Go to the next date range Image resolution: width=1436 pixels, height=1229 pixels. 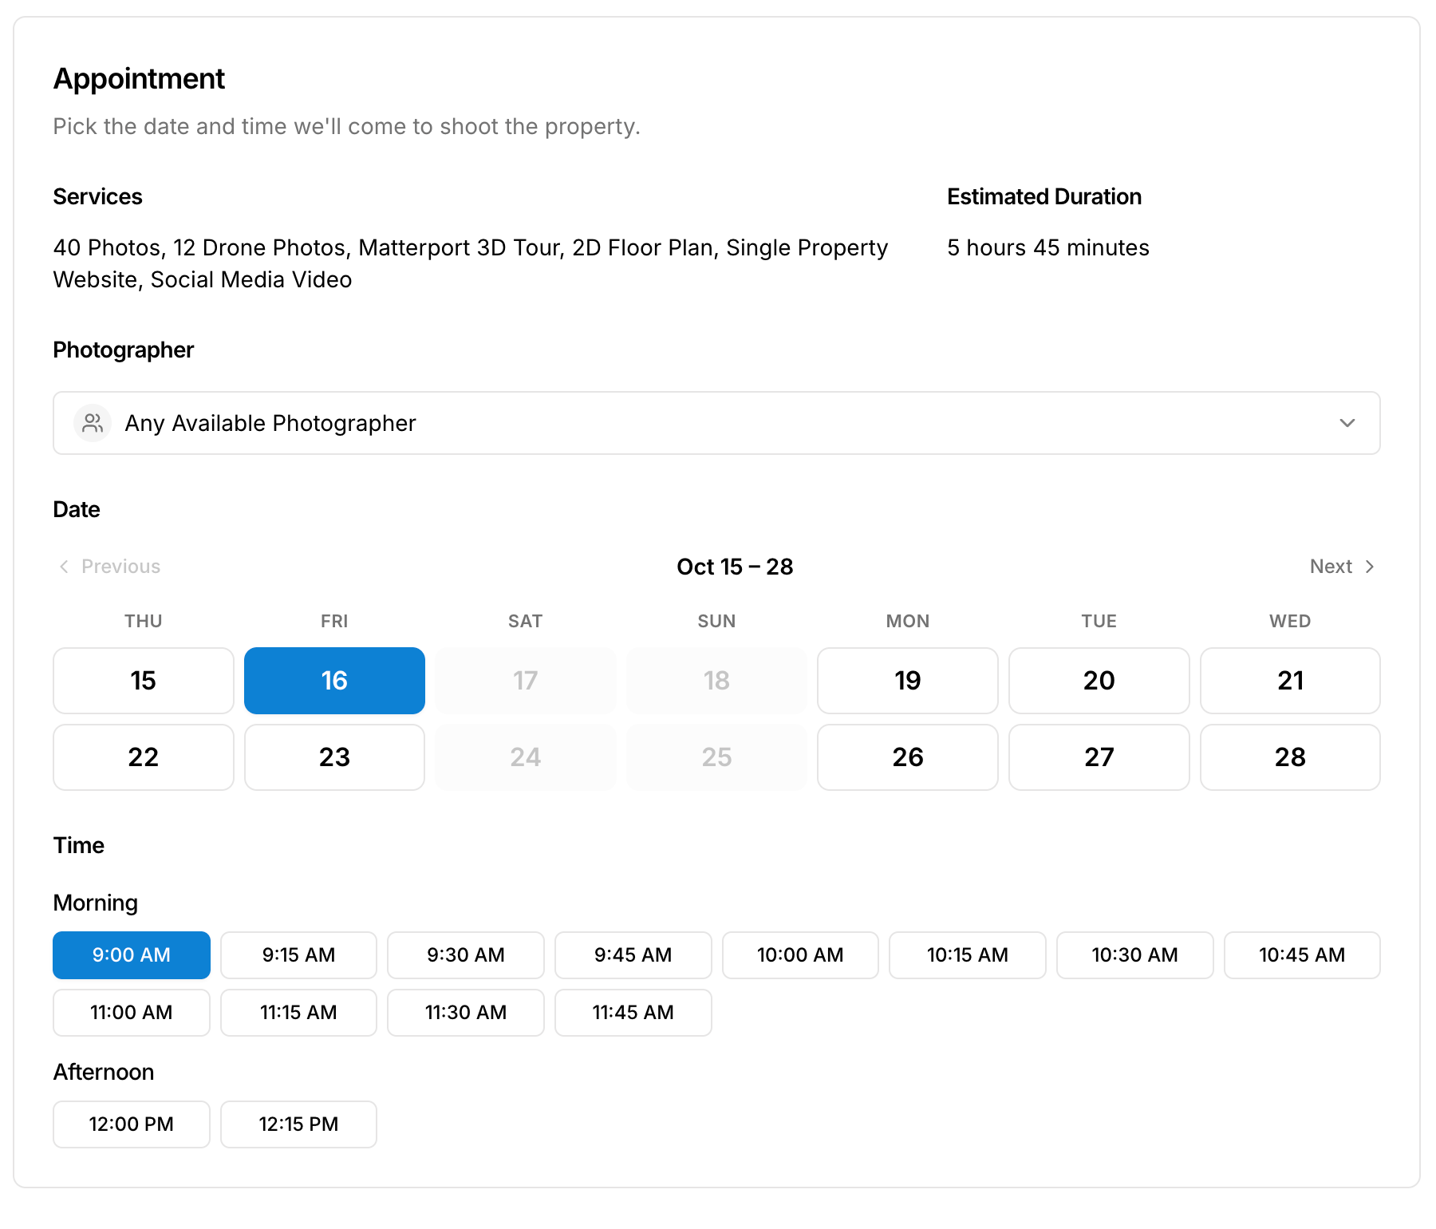tap(1343, 567)
